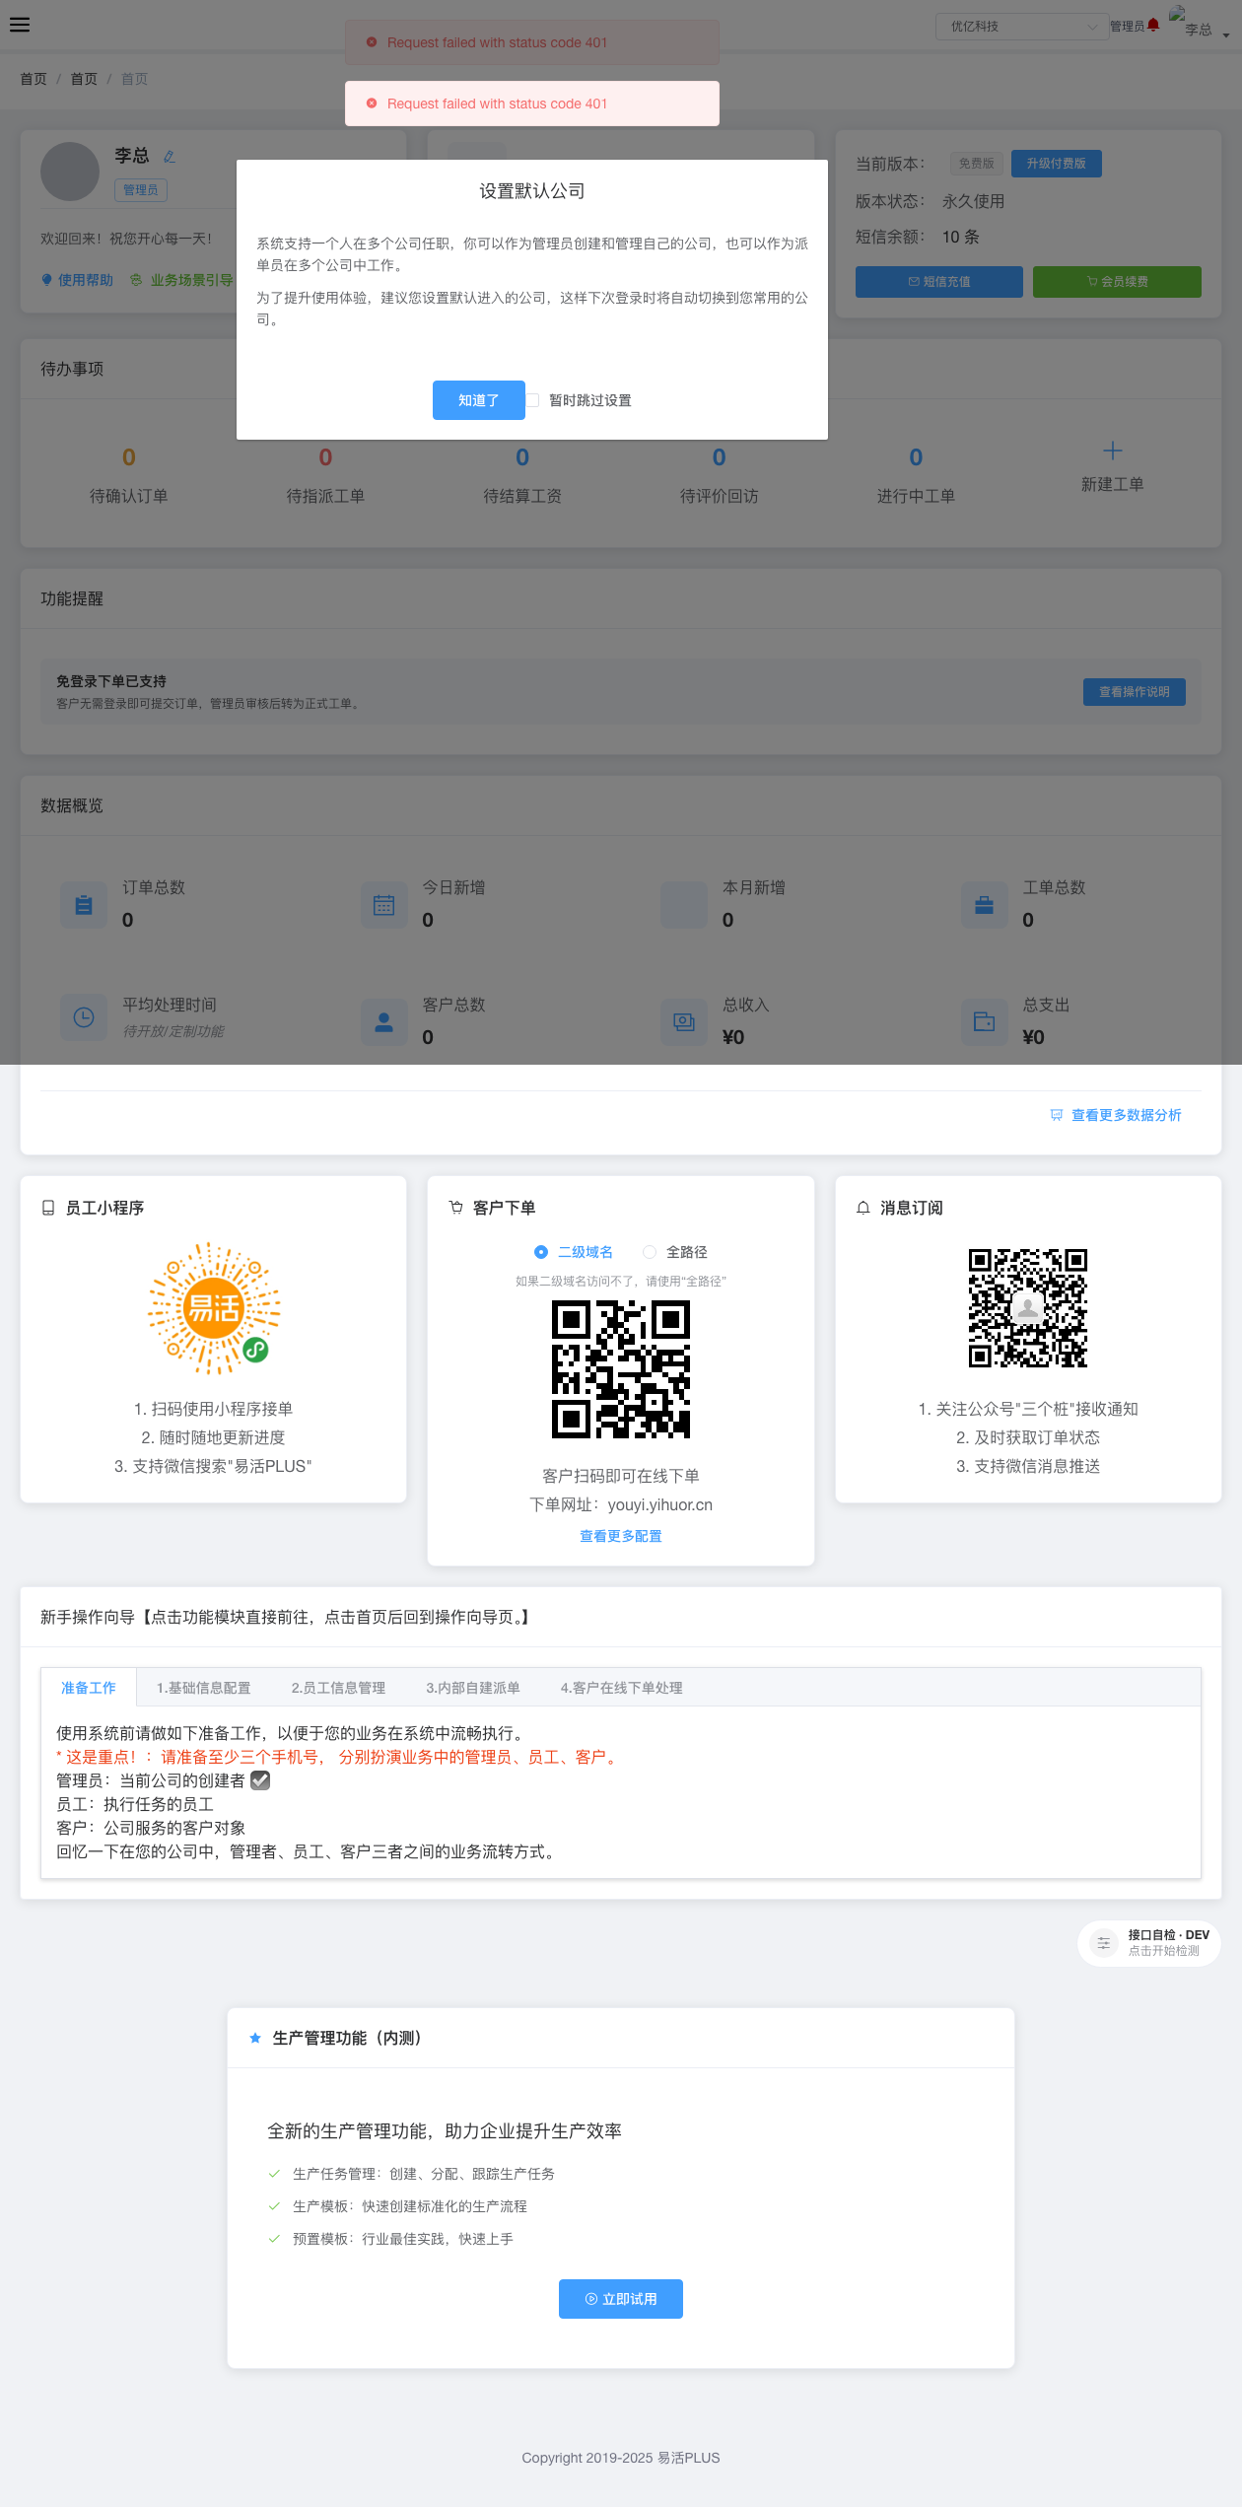Open the notification bell icon
This screenshot has height=2507, width=1242.
tap(1153, 26)
